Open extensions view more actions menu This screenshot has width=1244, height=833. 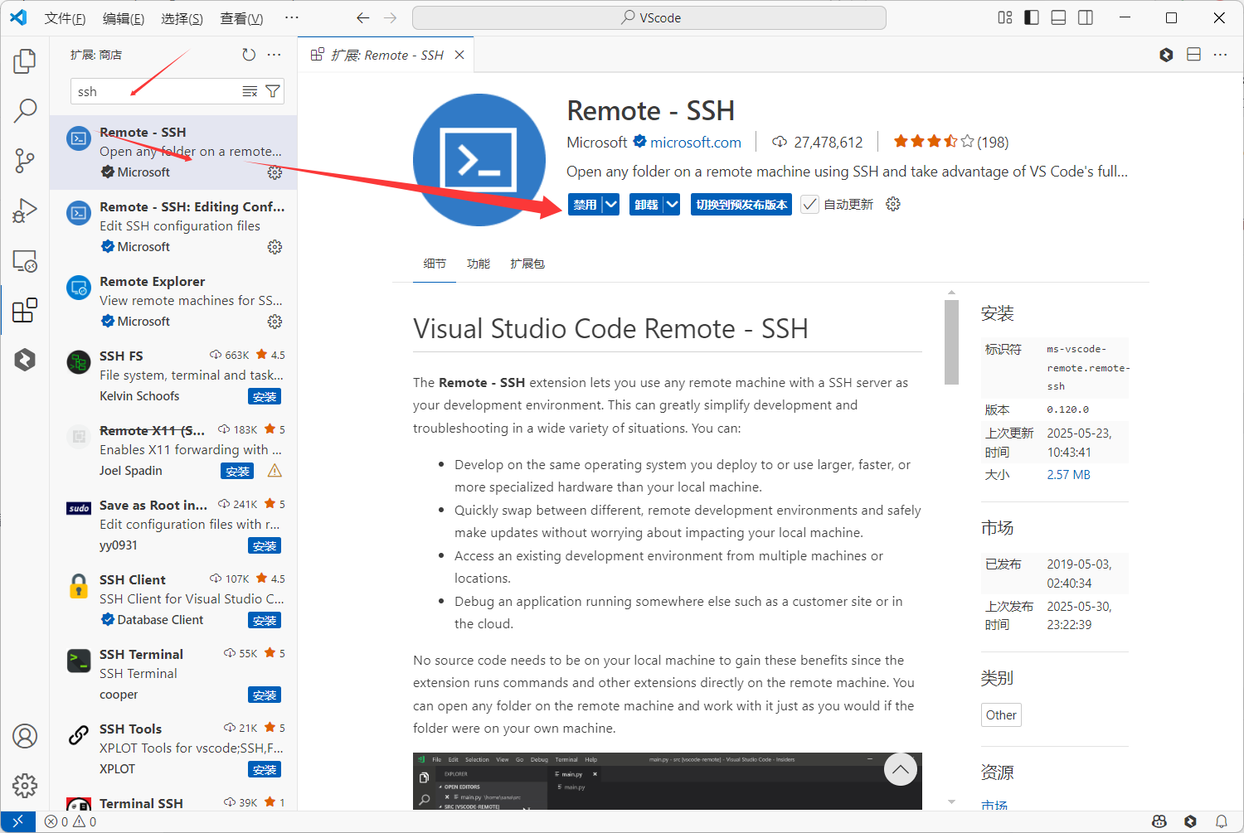pos(275,55)
